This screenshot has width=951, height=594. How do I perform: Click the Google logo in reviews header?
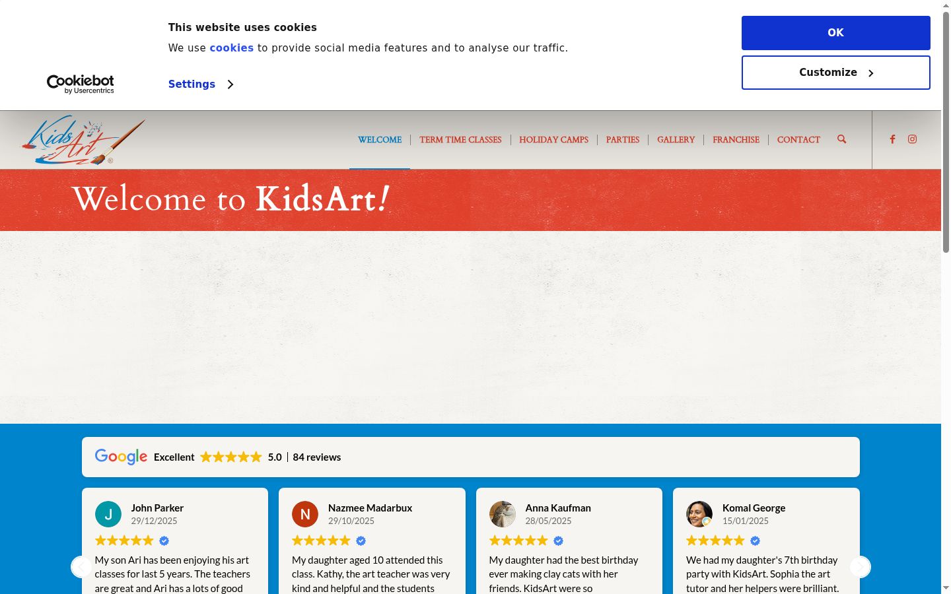click(x=121, y=457)
